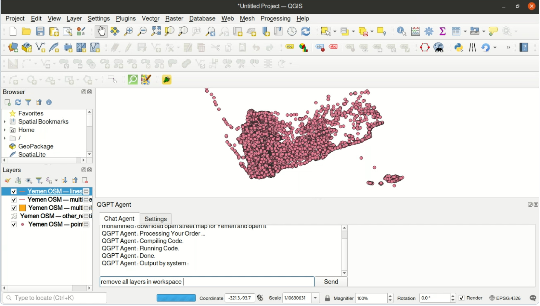Expand the Home folder in Browser
This screenshot has width=540, height=306.
click(x=5, y=130)
